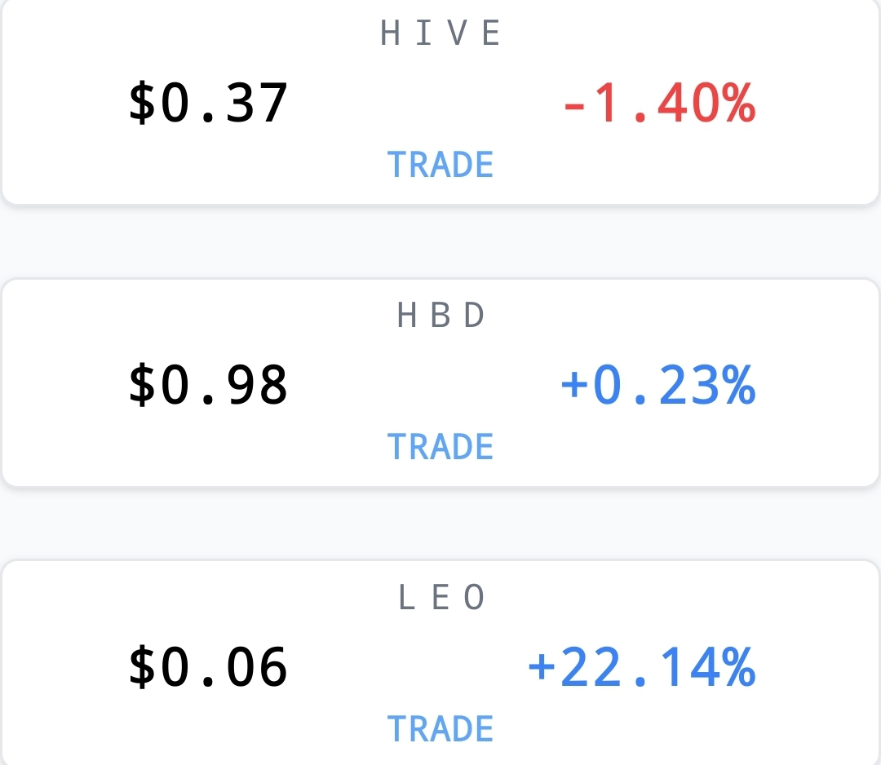Start trading the token up 22.14%

point(440,728)
